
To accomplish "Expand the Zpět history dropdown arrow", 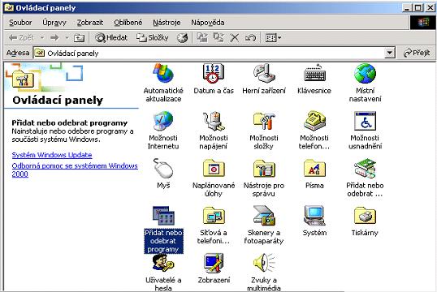I will point(42,37).
